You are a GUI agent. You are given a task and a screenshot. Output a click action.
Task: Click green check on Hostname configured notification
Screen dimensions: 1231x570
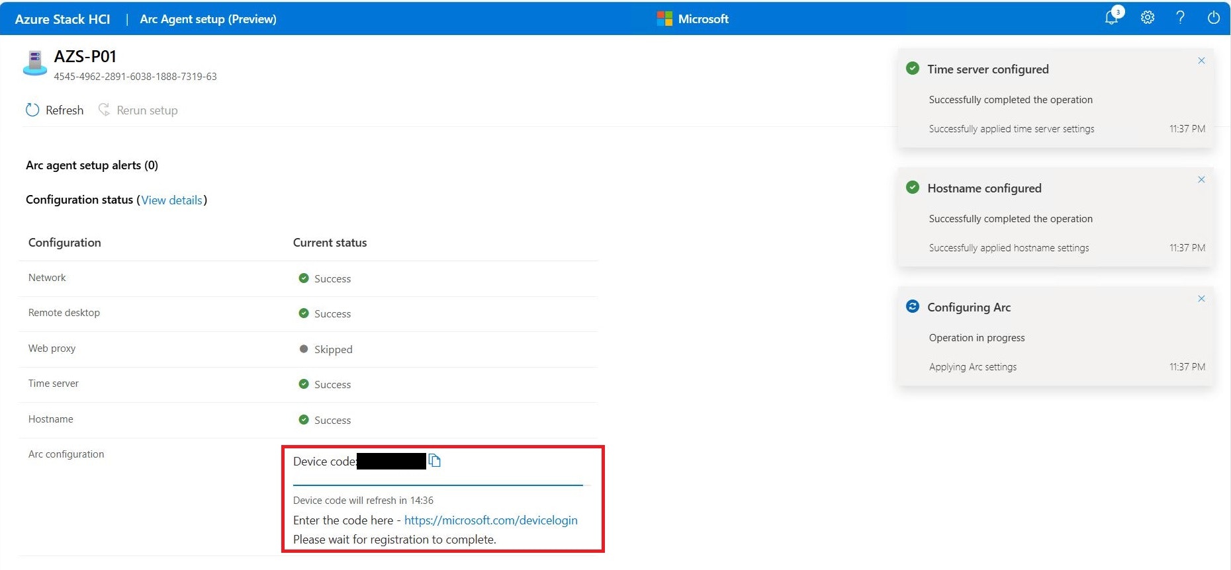pyautogui.click(x=913, y=187)
